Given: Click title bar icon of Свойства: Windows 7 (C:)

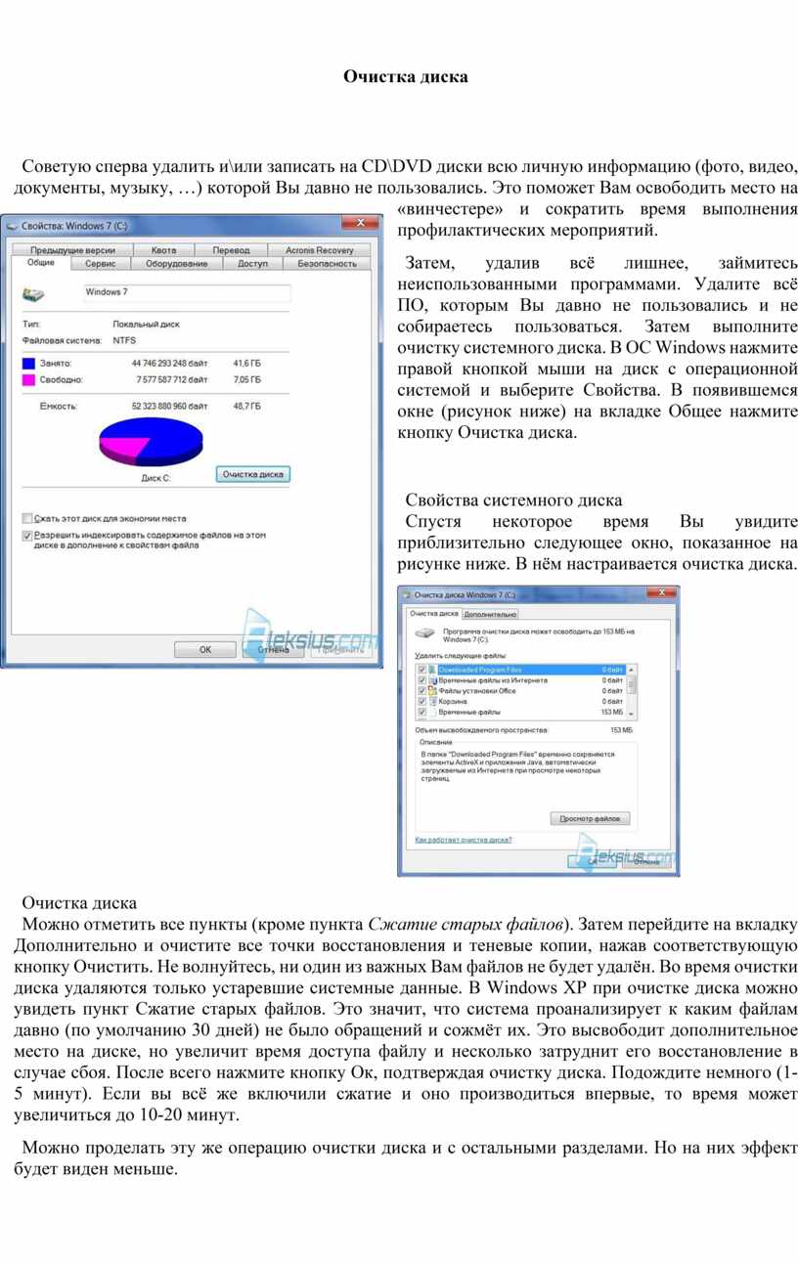Looking at the screenshot, I should coord(13,226).
